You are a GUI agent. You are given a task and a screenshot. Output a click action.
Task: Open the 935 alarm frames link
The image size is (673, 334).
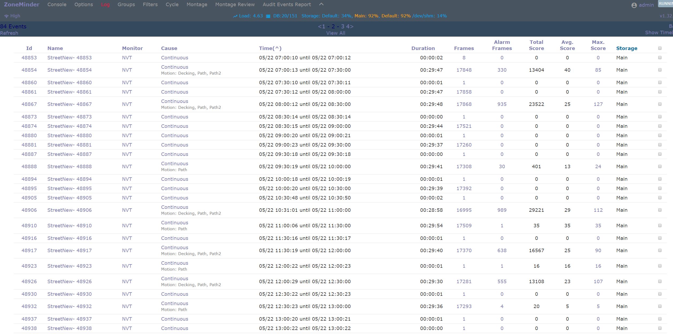502,104
